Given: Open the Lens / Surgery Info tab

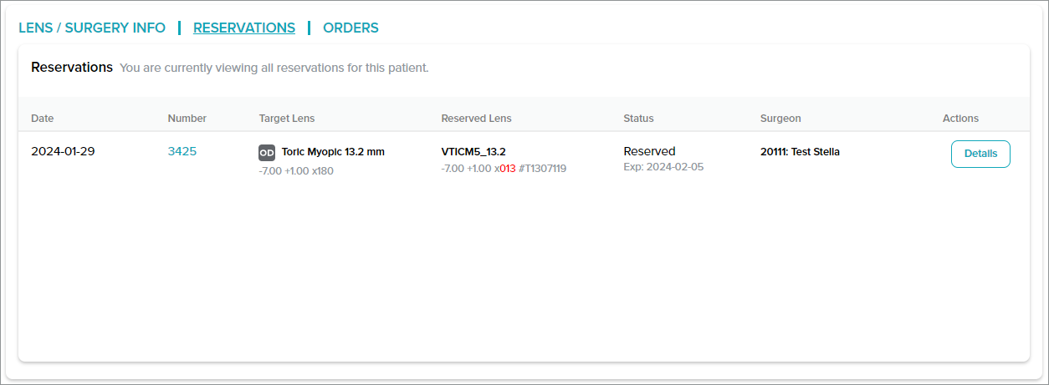Looking at the screenshot, I should tap(92, 28).
